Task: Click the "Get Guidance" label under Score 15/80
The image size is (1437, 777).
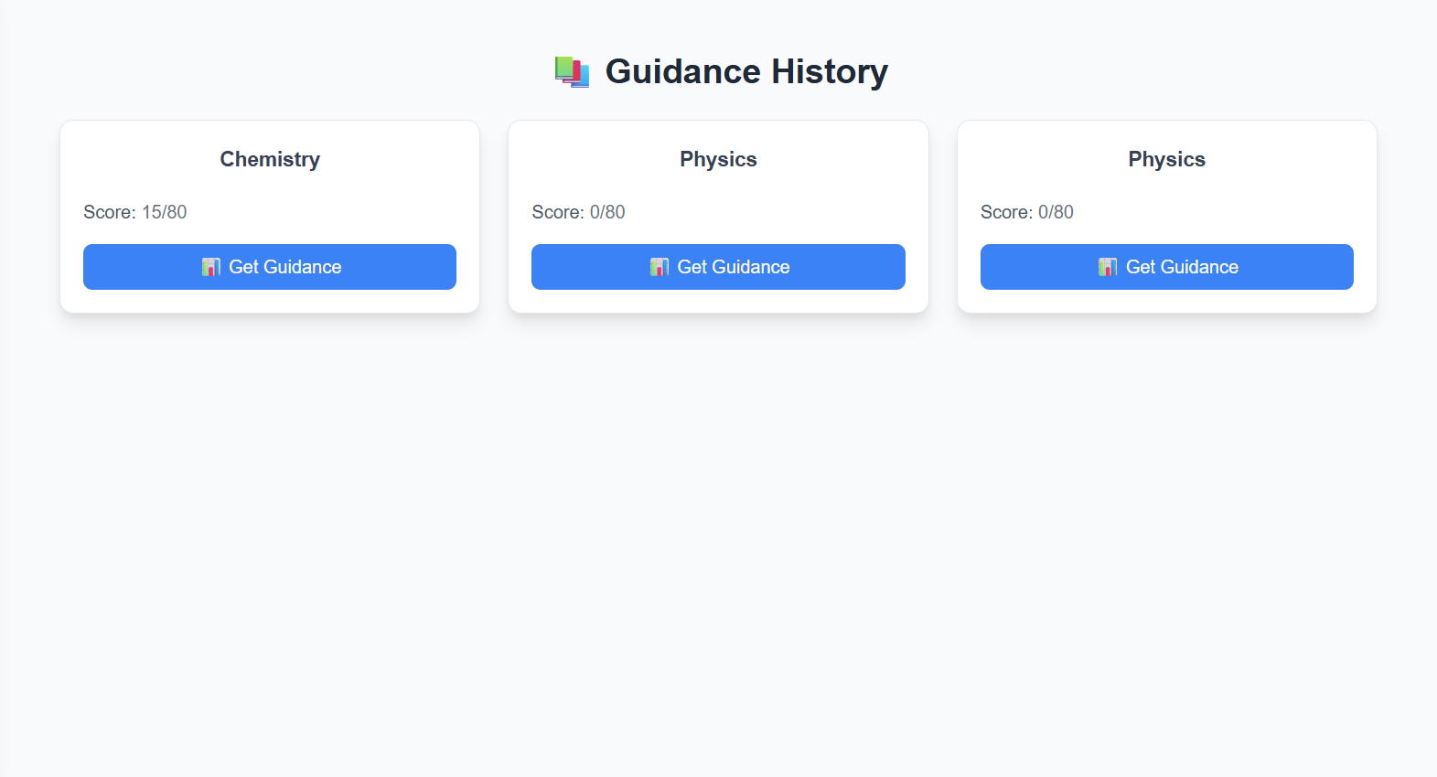Action: coord(285,267)
